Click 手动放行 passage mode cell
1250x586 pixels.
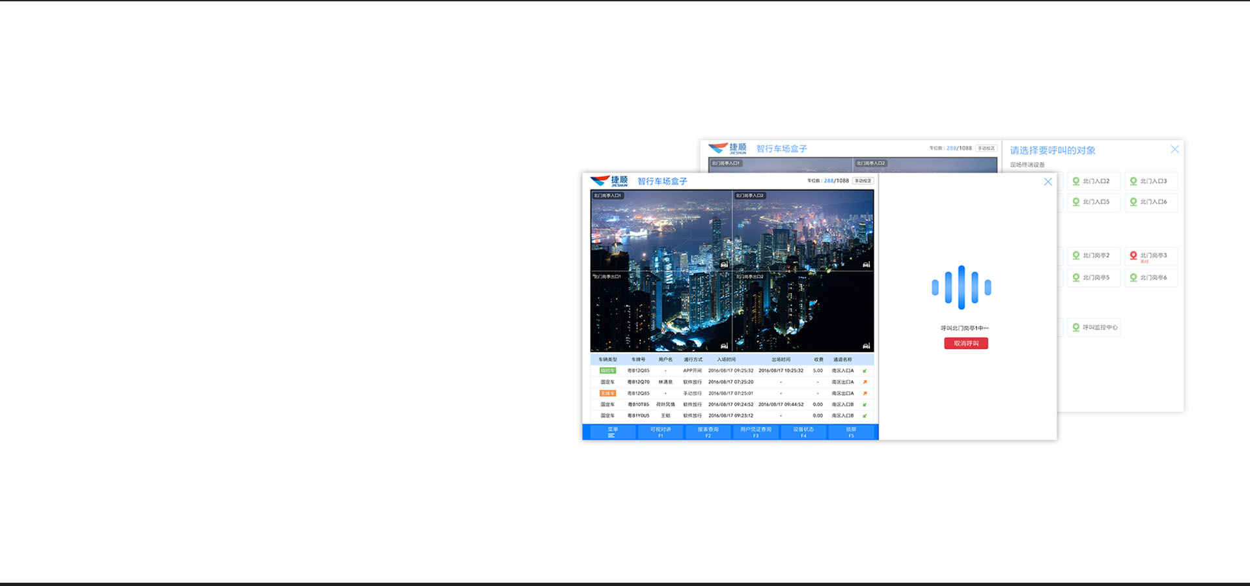692,393
